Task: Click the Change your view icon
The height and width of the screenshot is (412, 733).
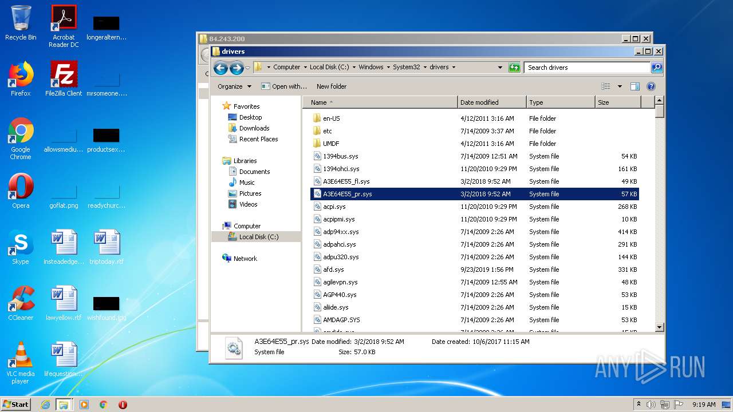Action: click(606, 86)
